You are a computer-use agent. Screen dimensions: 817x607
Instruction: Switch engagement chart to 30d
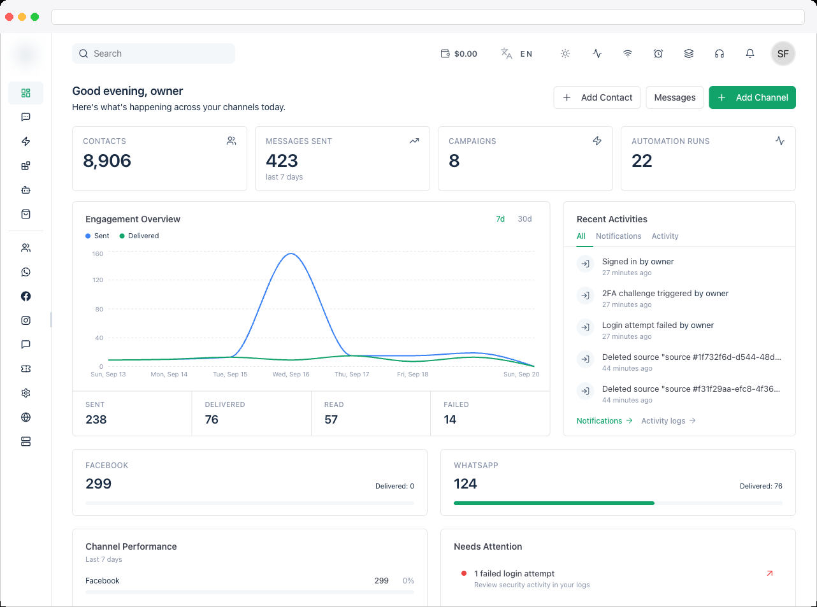coord(524,219)
